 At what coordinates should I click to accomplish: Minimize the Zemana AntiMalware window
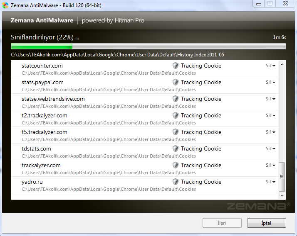pyautogui.click(x=259, y=4)
